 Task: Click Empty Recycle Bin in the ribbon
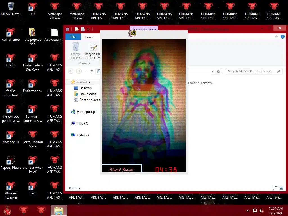point(75,51)
